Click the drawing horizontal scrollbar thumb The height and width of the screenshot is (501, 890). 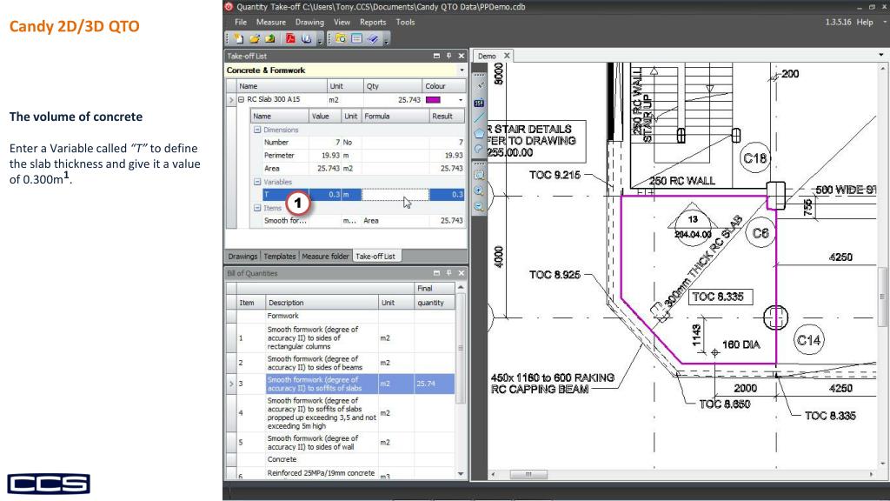[528, 474]
